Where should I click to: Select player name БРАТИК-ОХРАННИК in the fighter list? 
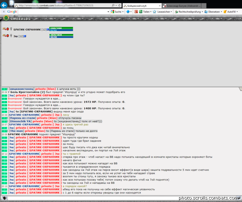coord(27,29)
